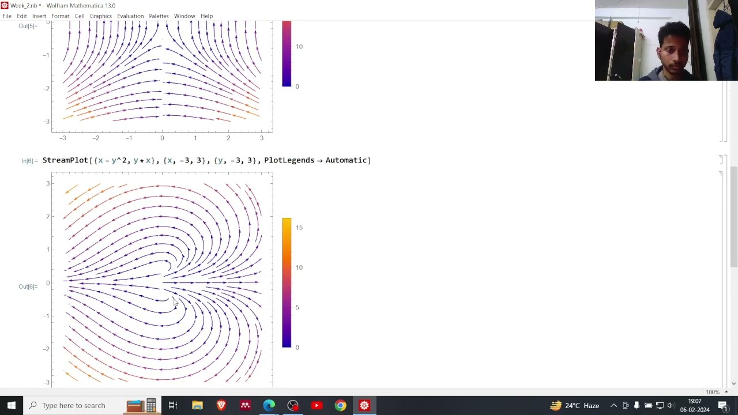Open Task View on the taskbar
738x415 pixels.
pos(172,405)
